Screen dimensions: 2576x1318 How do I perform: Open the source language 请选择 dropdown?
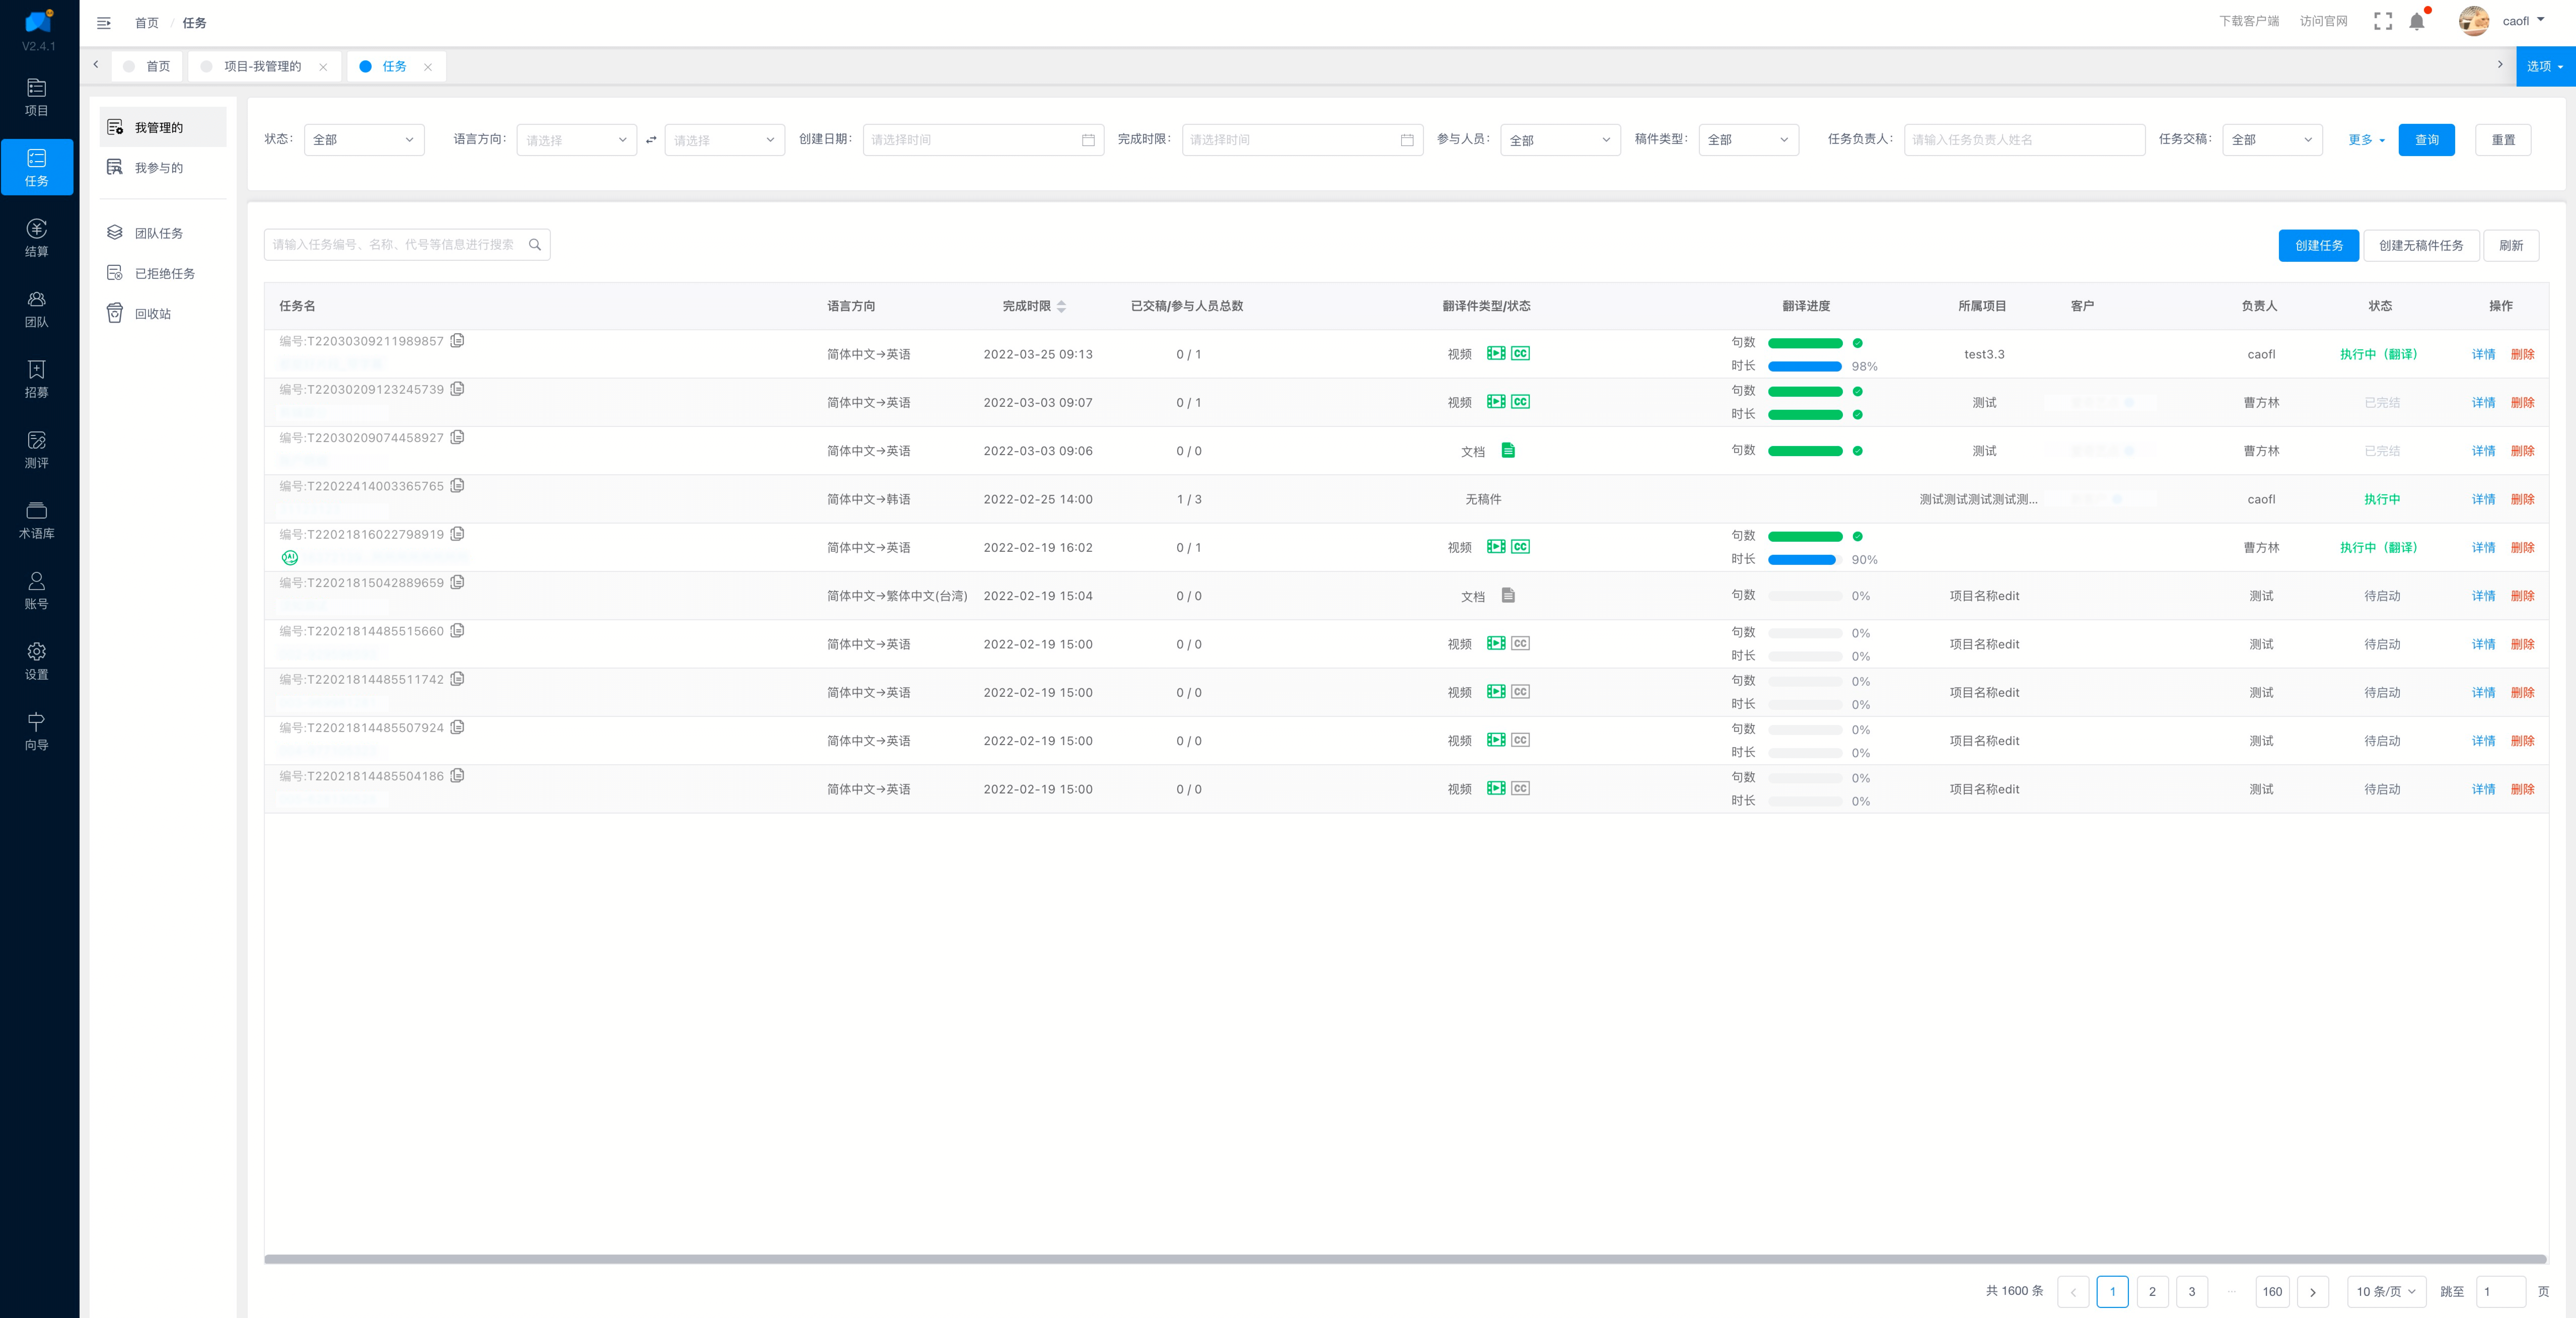577,140
